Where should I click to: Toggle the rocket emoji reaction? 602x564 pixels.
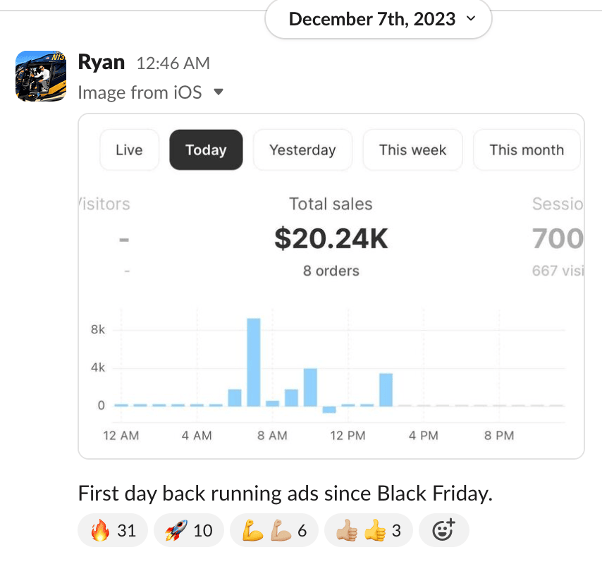(189, 530)
